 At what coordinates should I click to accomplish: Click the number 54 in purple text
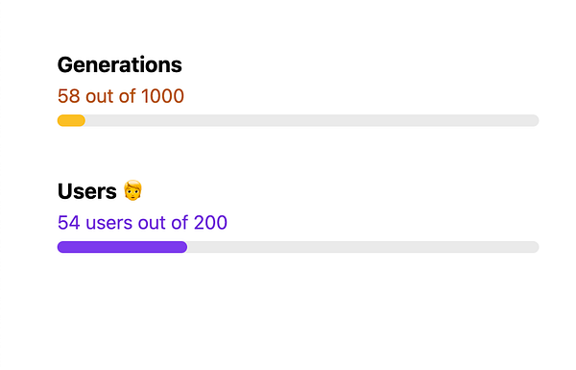[69, 223]
